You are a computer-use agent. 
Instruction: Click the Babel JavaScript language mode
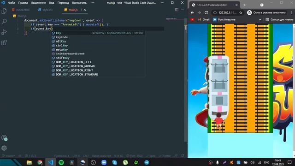(101, 156)
